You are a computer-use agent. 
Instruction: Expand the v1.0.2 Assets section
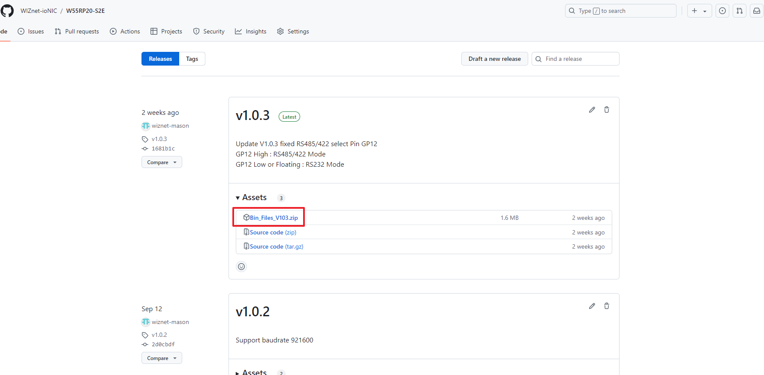coord(251,372)
